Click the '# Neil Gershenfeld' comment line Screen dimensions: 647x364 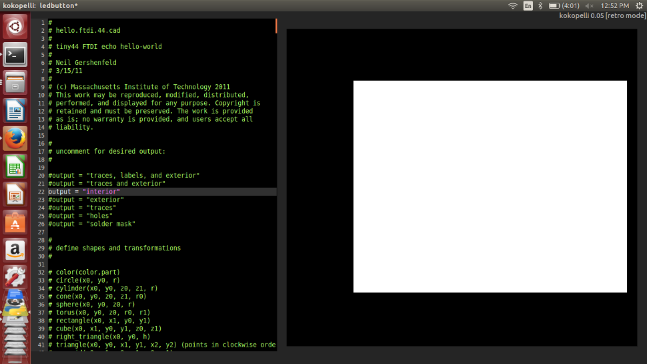coord(82,63)
